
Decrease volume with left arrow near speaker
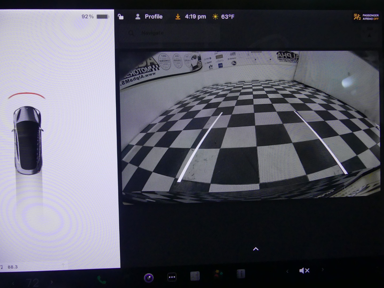pyautogui.click(x=287, y=271)
